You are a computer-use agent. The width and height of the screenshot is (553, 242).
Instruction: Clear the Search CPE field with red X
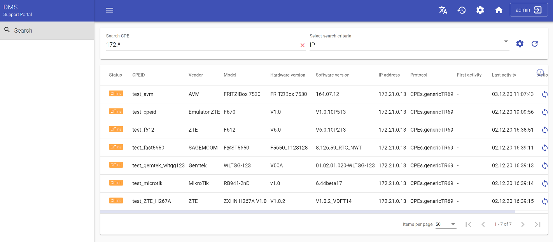pyautogui.click(x=302, y=45)
